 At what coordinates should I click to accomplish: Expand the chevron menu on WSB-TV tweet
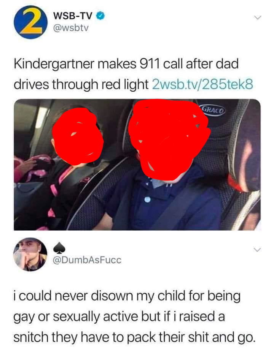257,17
